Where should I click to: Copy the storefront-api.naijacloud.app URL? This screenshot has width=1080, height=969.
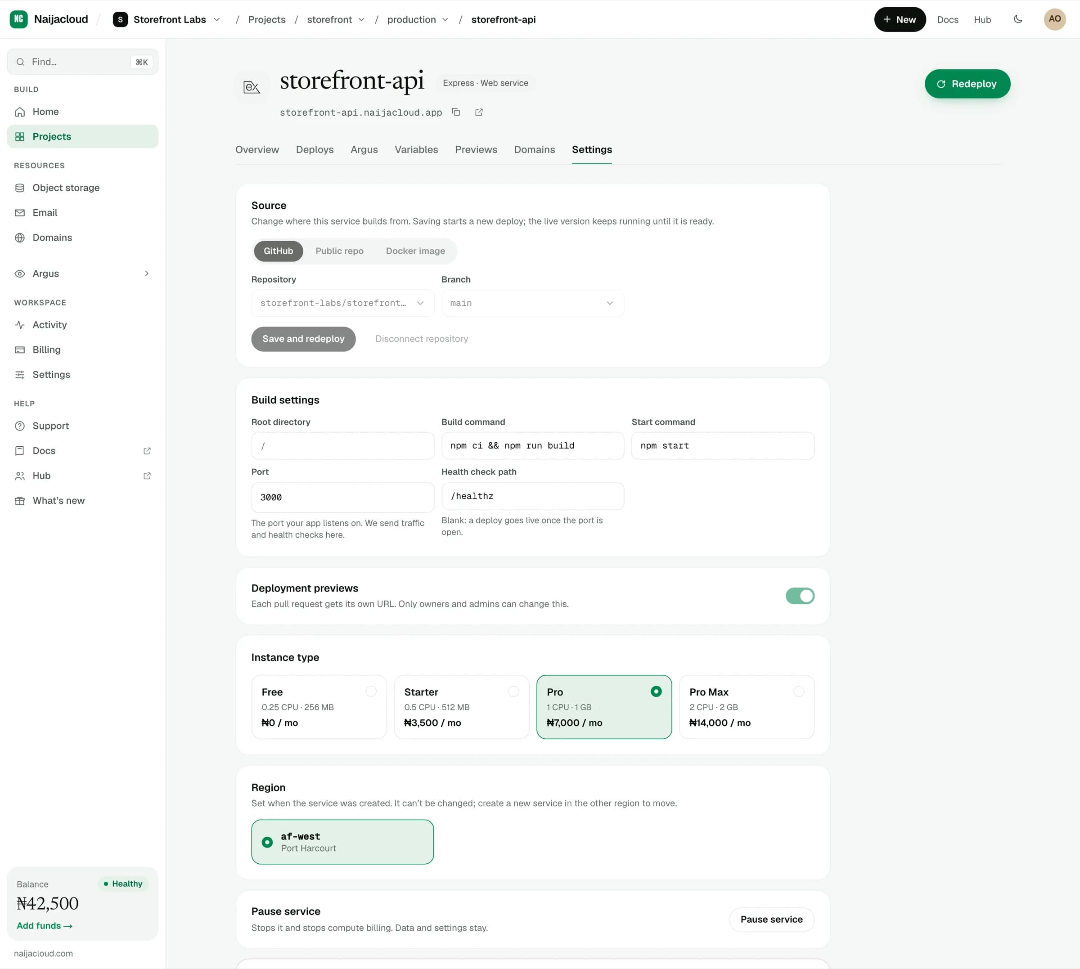(x=456, y=112)
